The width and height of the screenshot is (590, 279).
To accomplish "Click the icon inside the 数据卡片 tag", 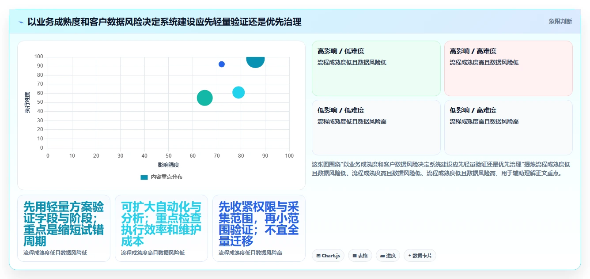I will click(x=410, y=256).
